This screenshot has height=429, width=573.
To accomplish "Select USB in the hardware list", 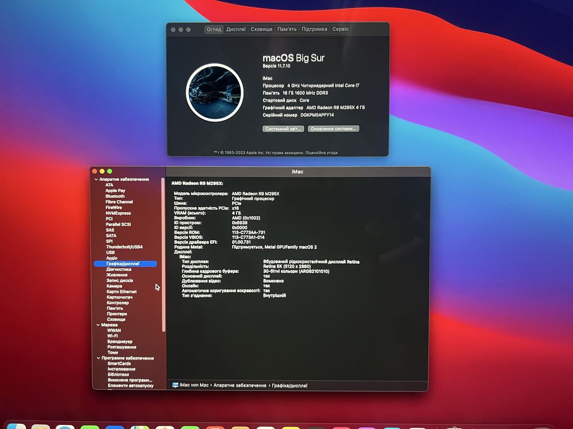I will coord(111,252).
